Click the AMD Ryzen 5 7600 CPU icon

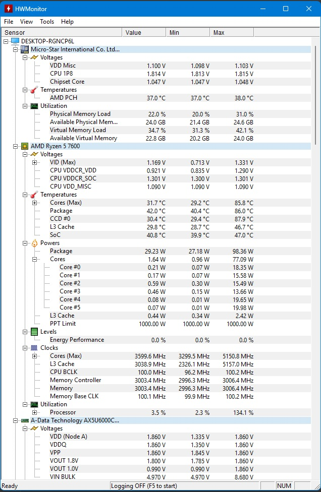(25, 146)
